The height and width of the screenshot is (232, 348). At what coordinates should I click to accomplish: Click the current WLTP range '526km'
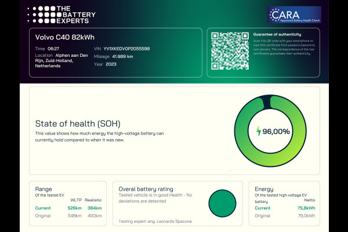click(75, 208)
